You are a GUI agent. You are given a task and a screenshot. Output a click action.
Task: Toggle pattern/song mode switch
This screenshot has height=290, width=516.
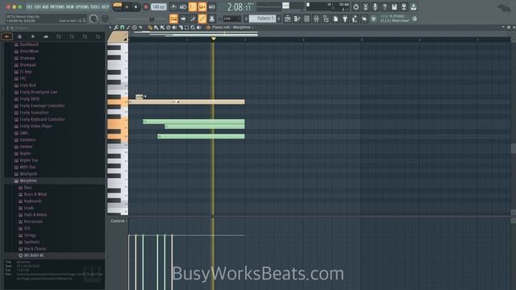tap(117, 6)
